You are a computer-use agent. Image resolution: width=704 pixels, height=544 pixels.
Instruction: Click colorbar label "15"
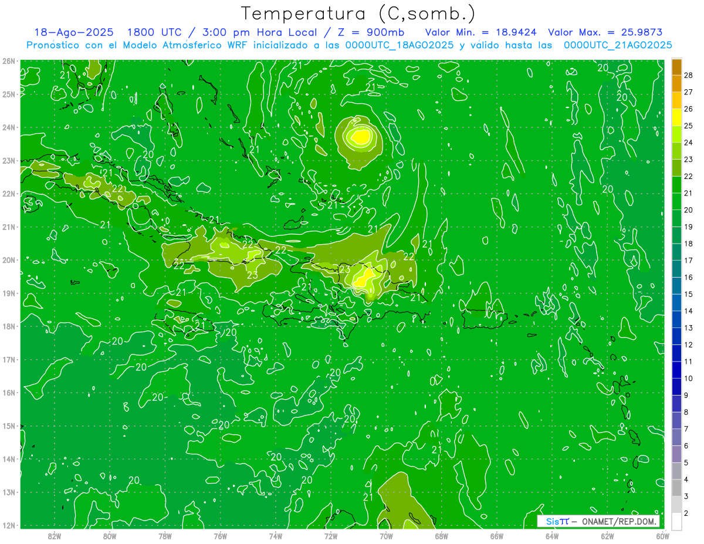click(x=688, y=294)
